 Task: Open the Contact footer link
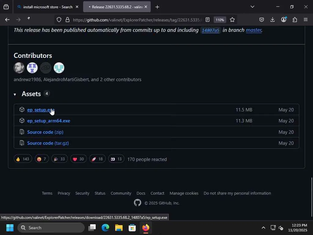(x=157, y=193)
